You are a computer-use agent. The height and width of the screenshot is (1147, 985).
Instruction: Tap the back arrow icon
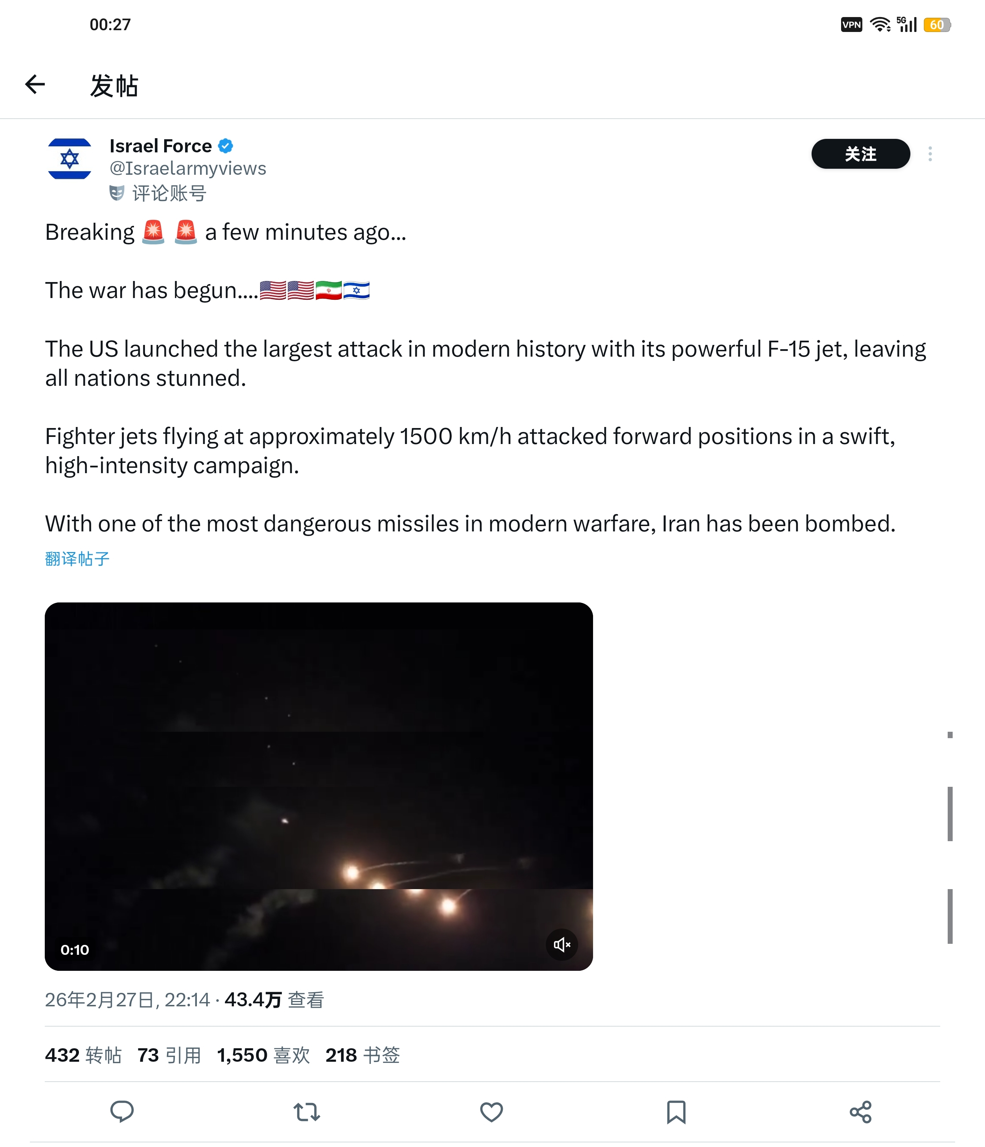35,85
